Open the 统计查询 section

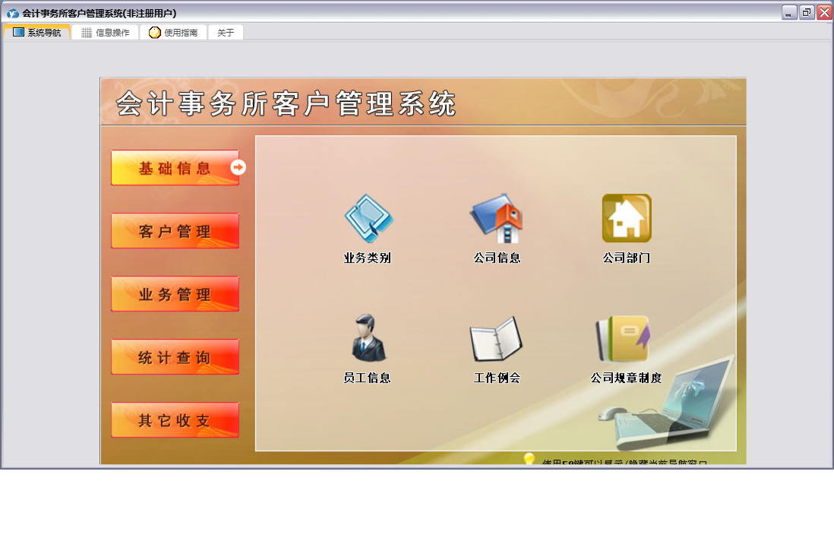175,356
